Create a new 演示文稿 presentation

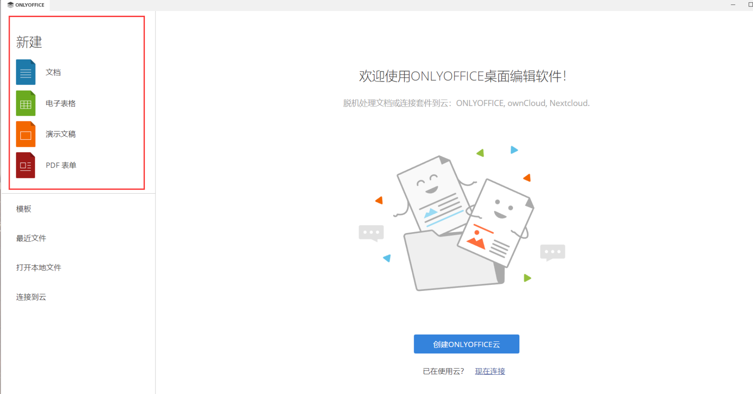pyautogui.click(x=61, y=134)
